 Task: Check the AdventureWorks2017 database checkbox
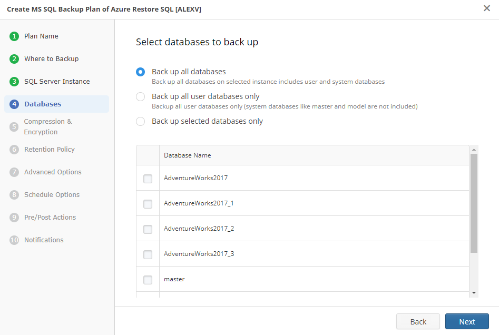148,179
